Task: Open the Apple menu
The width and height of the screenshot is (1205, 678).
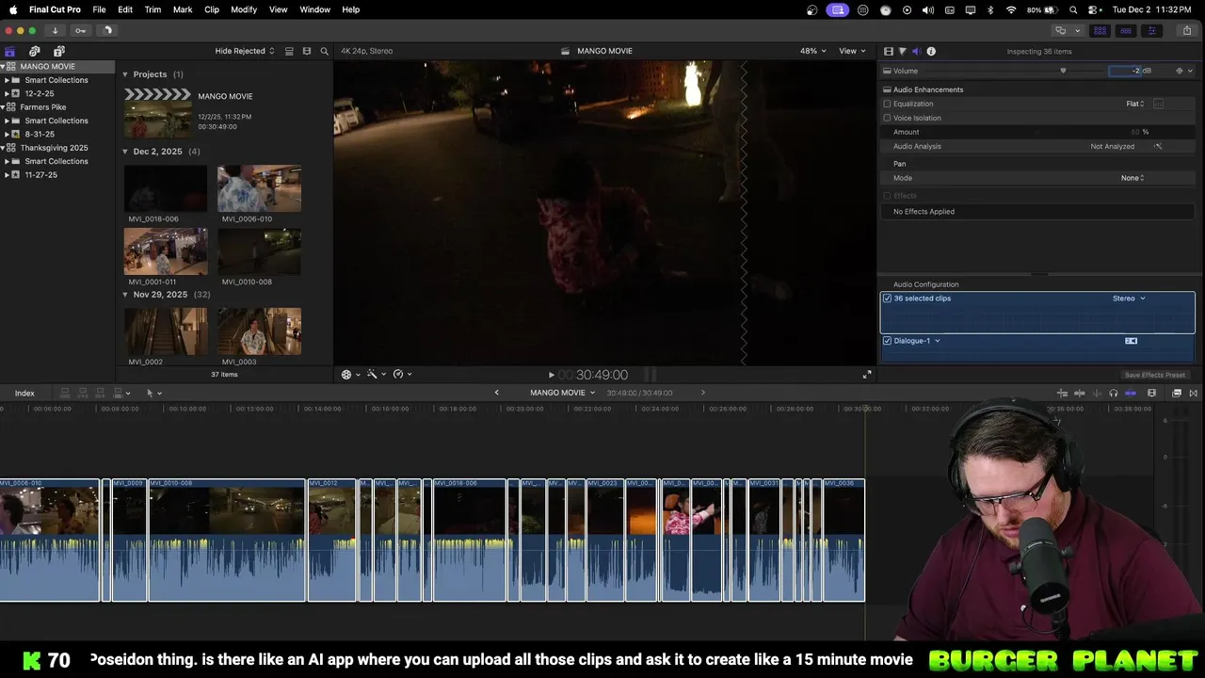Action: coord(13,9)
